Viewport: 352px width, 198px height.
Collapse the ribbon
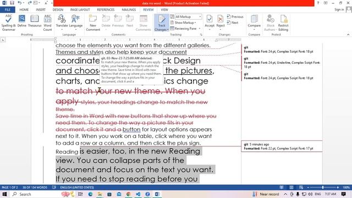tap(348, 35)
